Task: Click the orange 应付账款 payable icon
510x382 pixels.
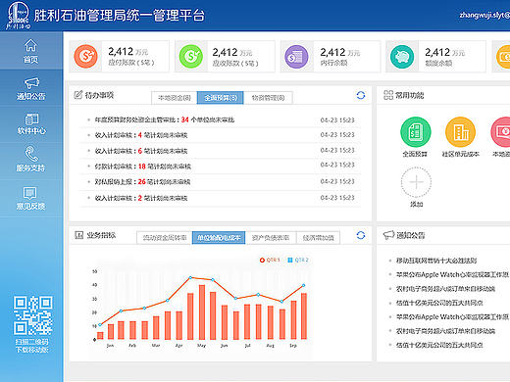Action: coord(85,56)
